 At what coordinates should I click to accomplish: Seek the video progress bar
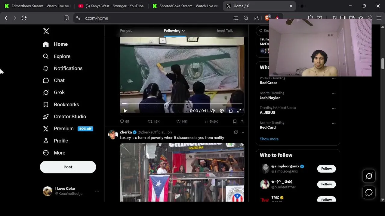182,103
